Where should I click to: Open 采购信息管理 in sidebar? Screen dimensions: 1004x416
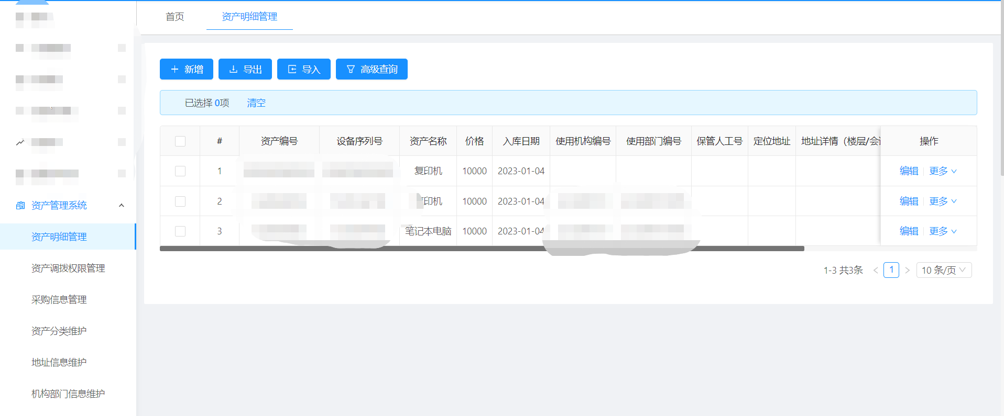pos(68,299)
